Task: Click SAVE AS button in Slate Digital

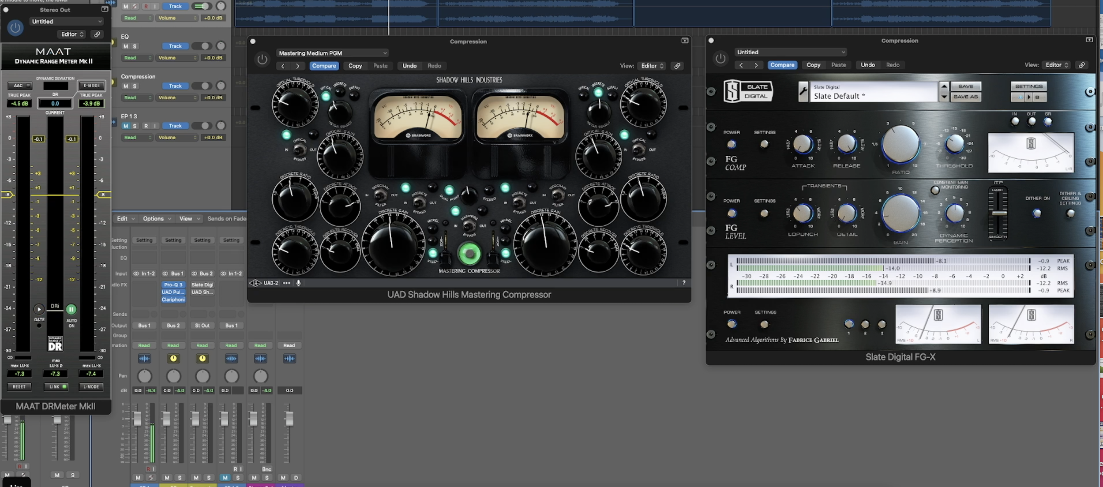Action: coord(965,97)
